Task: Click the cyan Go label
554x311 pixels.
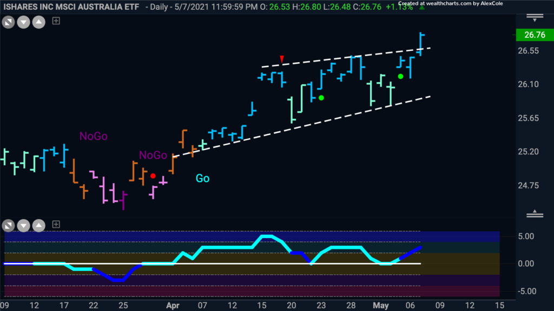Action: coord(202,178)
